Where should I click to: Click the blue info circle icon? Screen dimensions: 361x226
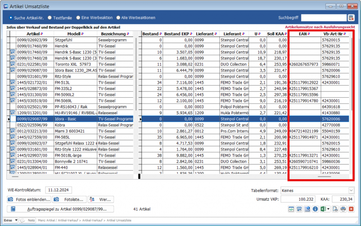pos(315,209)
